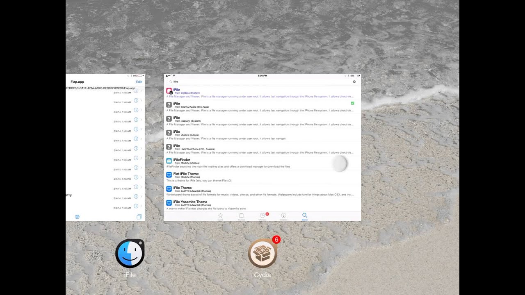Open the iFile app icon below the cards
Viewport: 525px width, 295px height.
coord(130,254)
